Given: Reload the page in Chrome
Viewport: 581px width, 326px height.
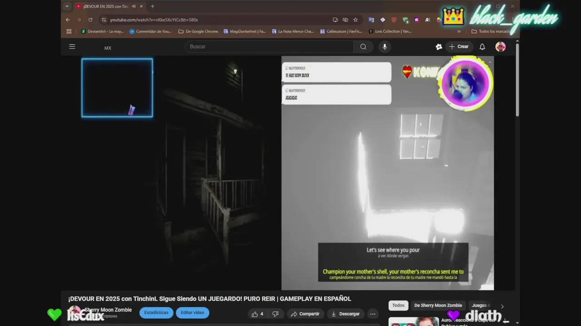Looking at the screenshot, I should (90, 20).
